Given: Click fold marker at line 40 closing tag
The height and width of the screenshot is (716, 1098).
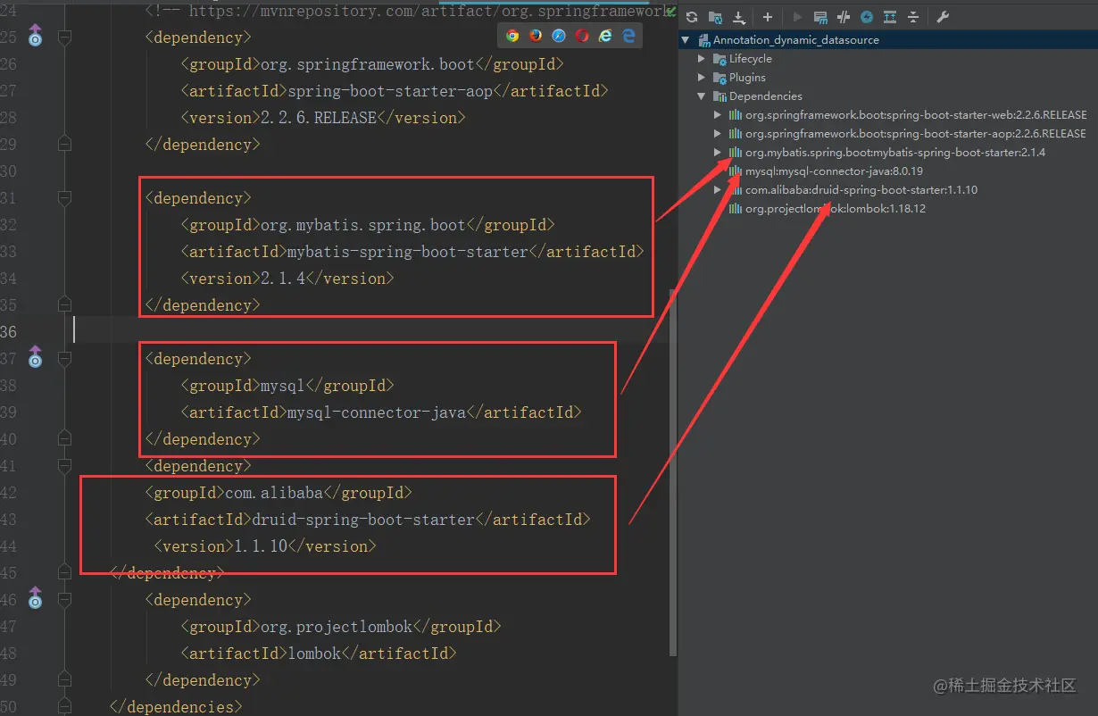Looking at the screenshot, I should pos(64,438).
